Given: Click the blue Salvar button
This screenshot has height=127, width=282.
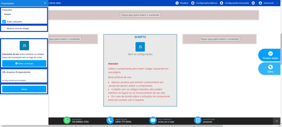Looking at the screenshot, I should coord(24,89).
